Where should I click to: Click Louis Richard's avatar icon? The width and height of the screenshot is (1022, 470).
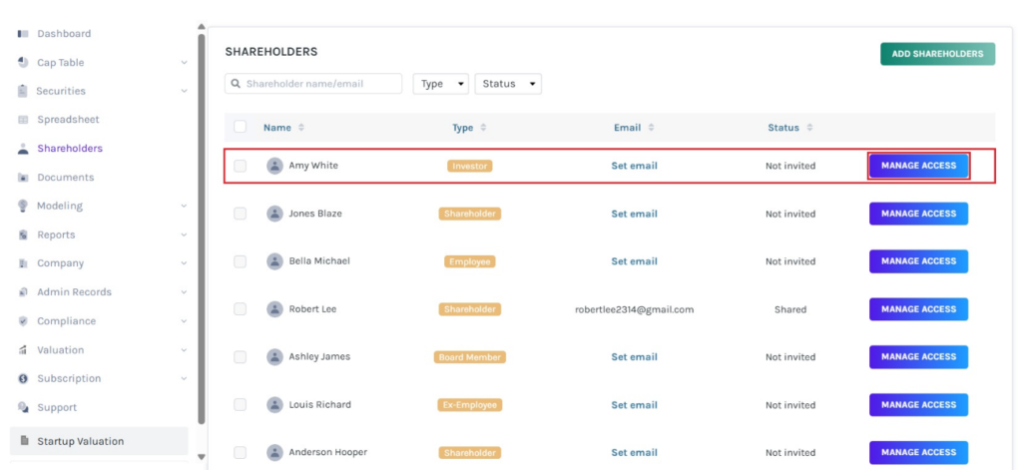tap(274, 405)
